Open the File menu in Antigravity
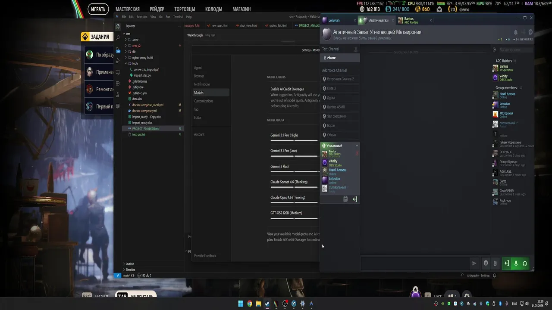Image resolution: width=552 pixels, height=310 pixels. 124,17
